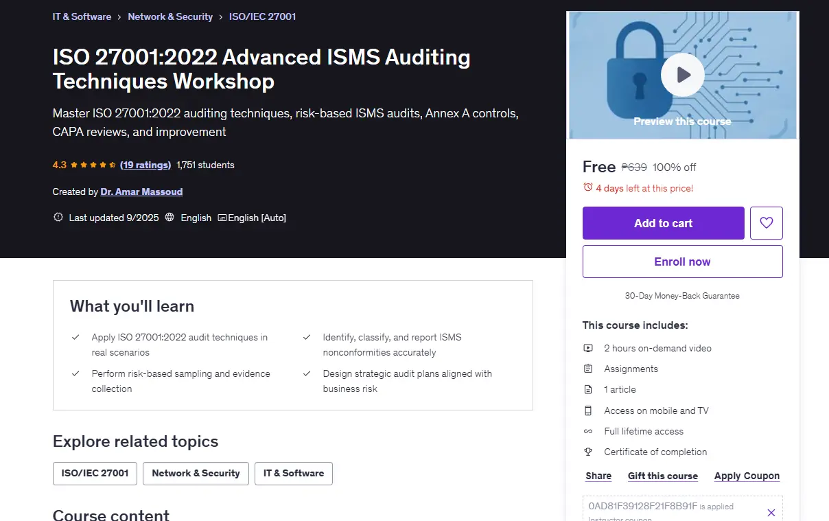Image resolution: width=829 pixels, height=521 pixels.
Task: Click the mobile device access icon
Action: tap(588, 410)
